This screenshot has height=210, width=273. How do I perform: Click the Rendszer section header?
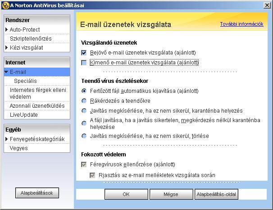pos(18,20)
